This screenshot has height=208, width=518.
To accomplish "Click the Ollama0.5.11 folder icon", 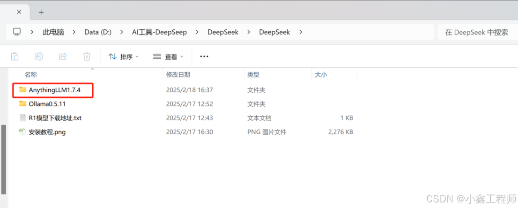I will [x=22, y=104].
